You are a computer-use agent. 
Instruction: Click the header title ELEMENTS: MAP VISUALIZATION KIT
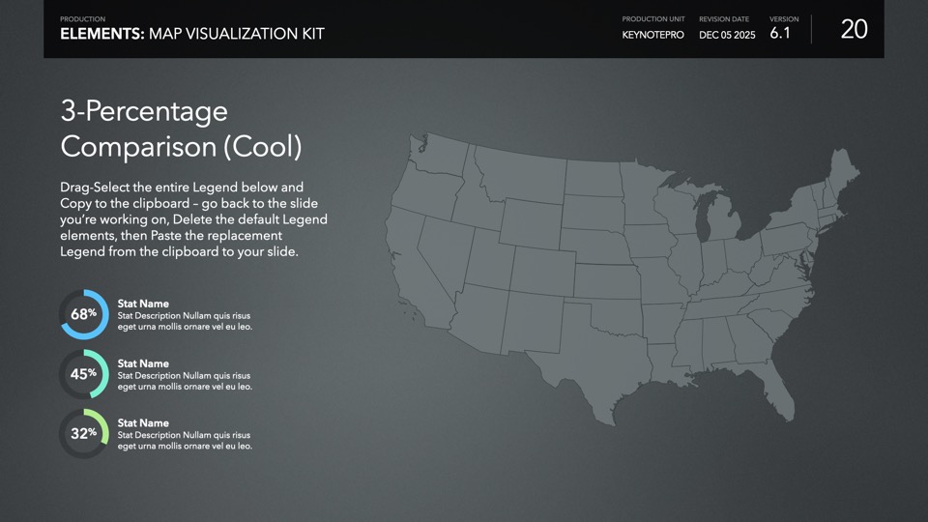point(192,34)
